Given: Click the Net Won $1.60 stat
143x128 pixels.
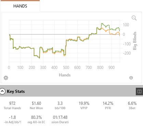Looking at the screenshot, I should 36,105.
